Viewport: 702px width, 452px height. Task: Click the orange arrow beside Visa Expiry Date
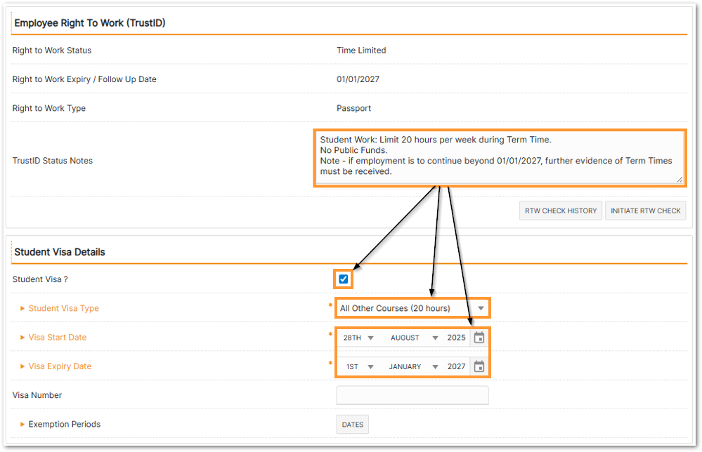point(22,366)
